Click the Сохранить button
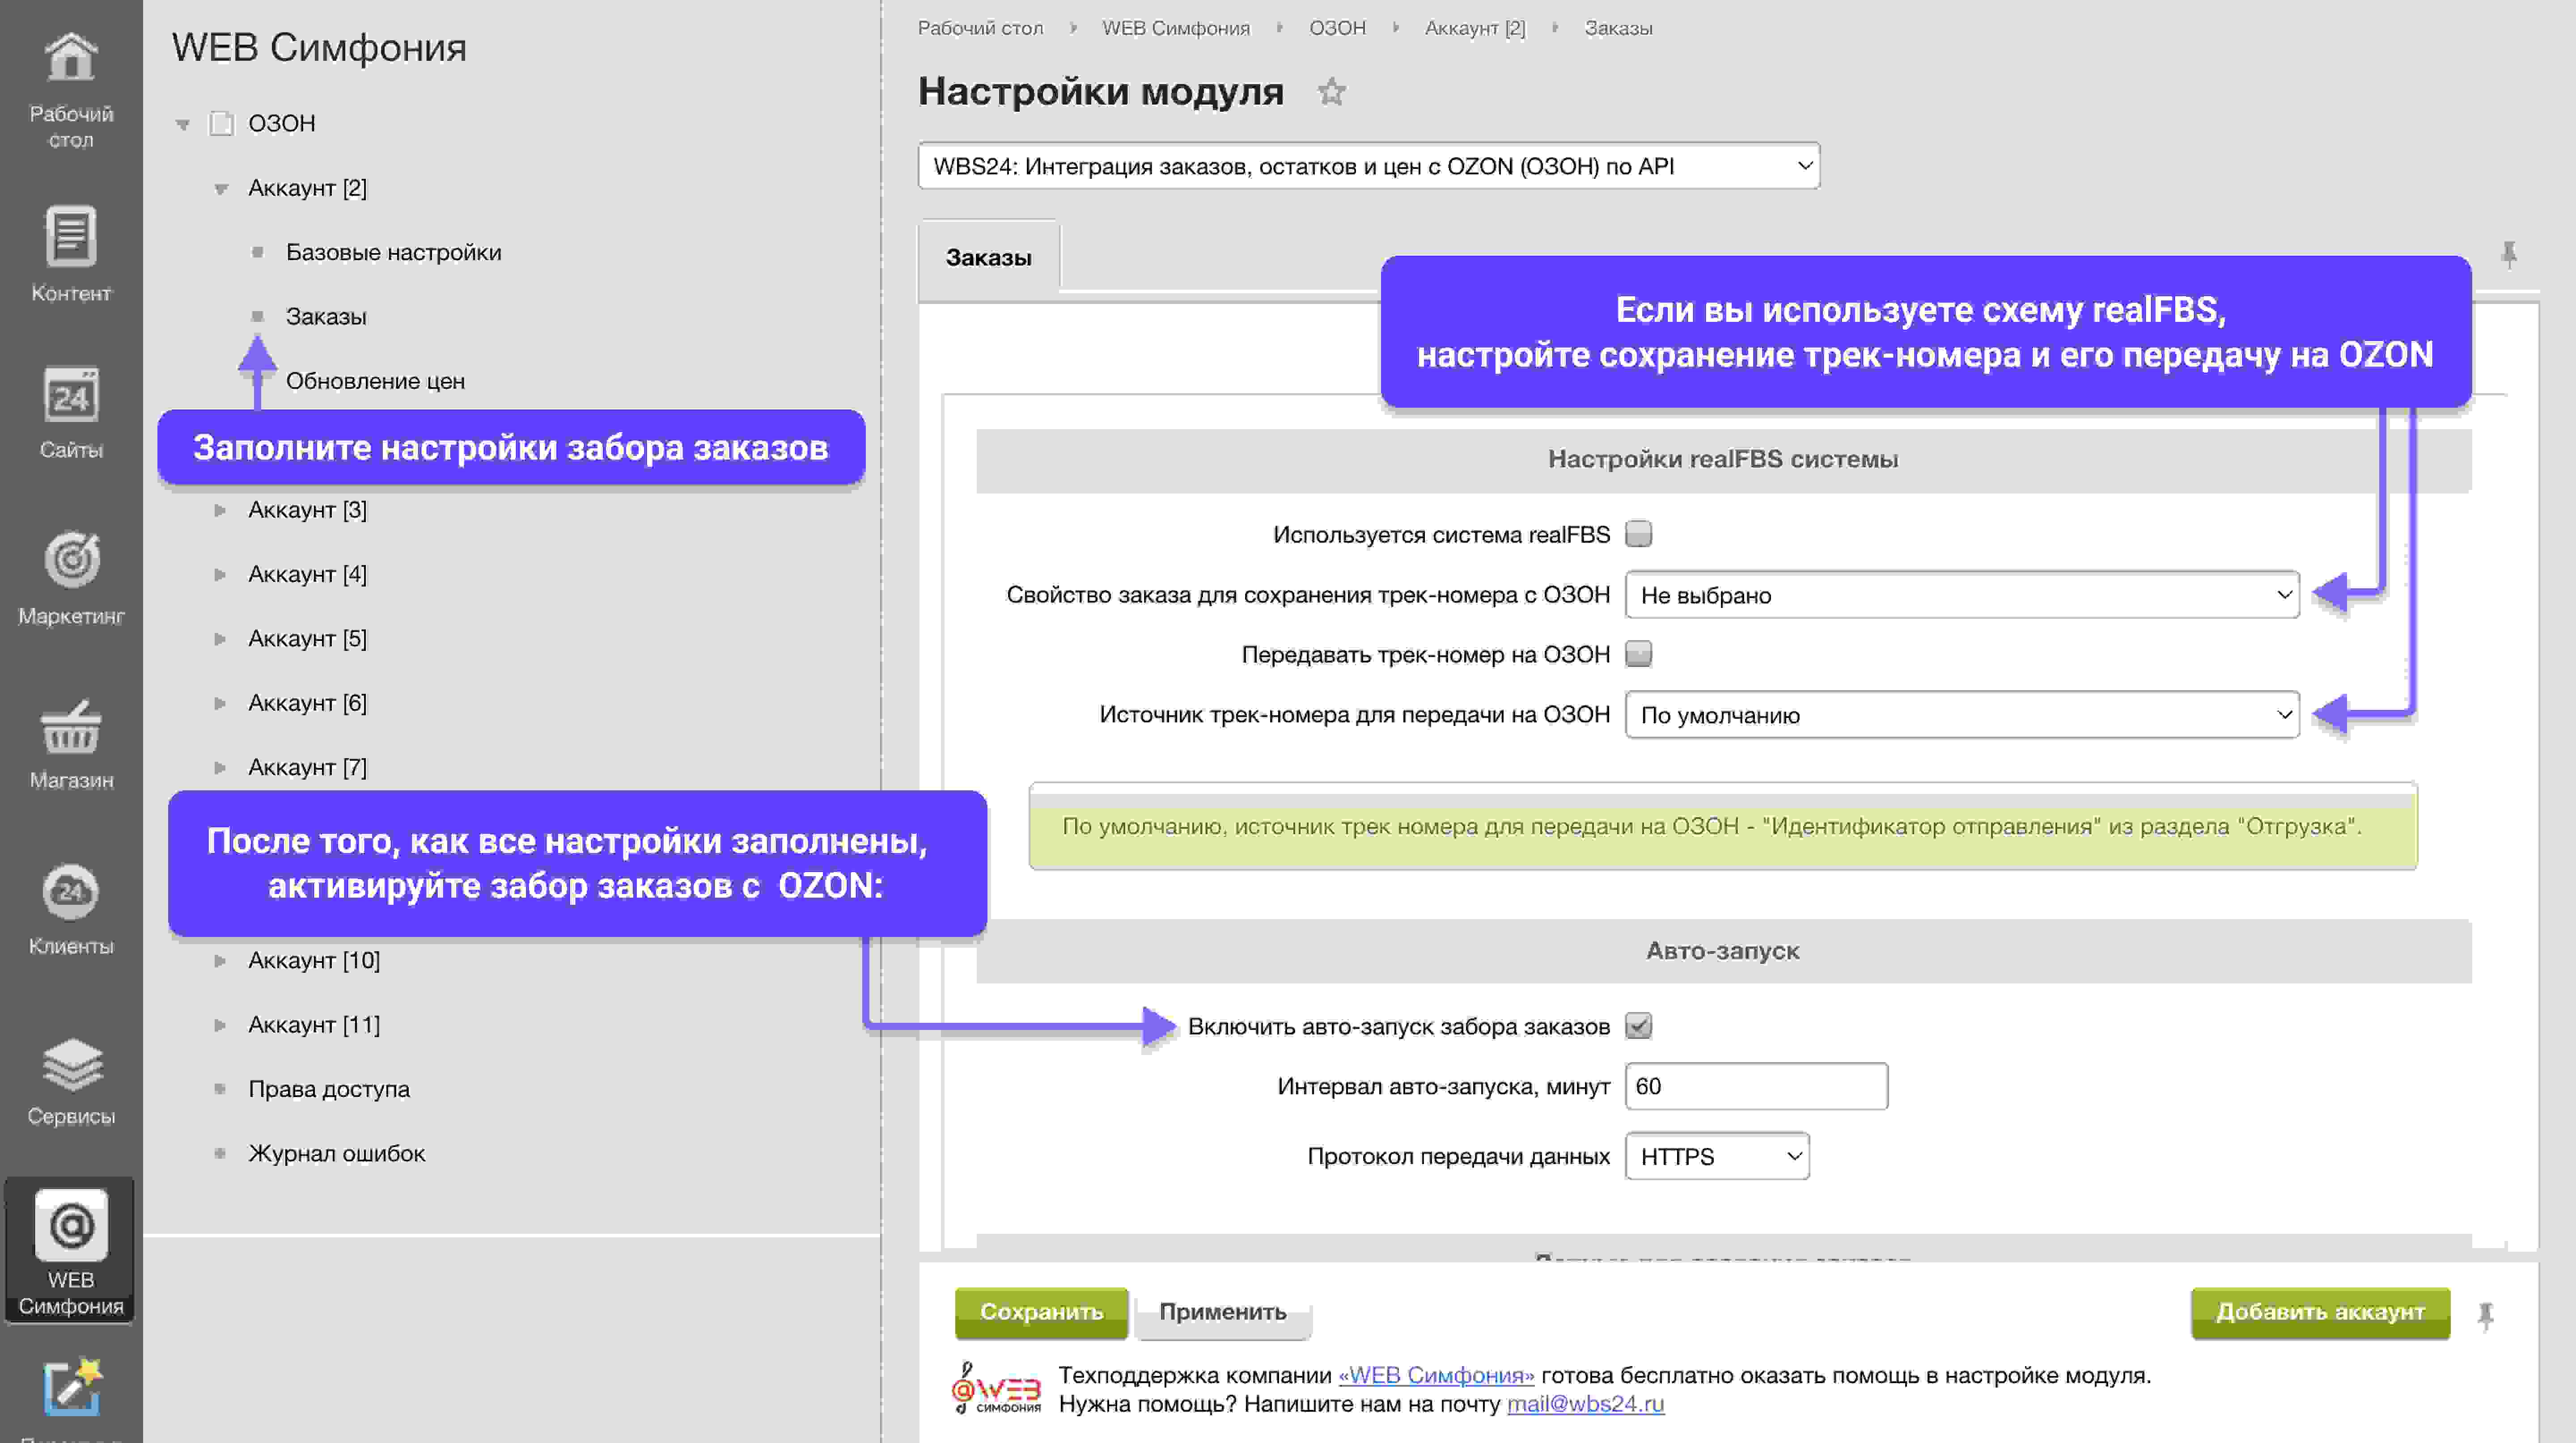This screenshot has height=1443, width=2576. 1041,1312
